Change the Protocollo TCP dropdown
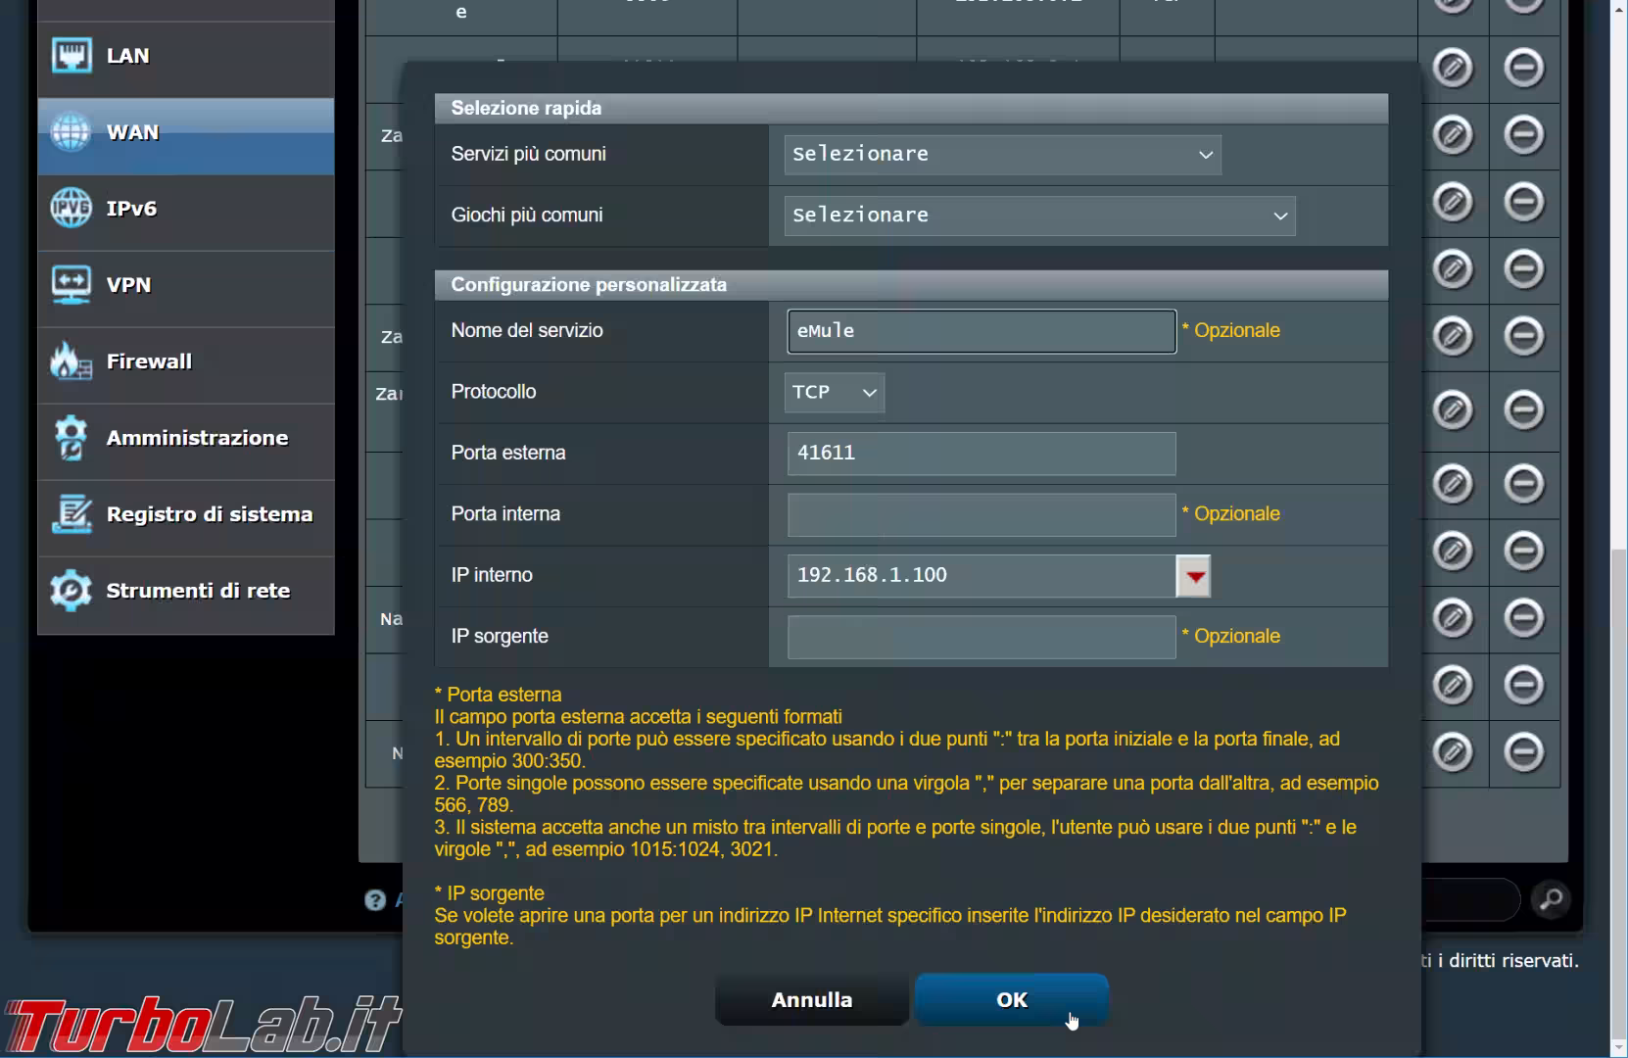This screenshot has width=1628, height=1058. (835, 392)
